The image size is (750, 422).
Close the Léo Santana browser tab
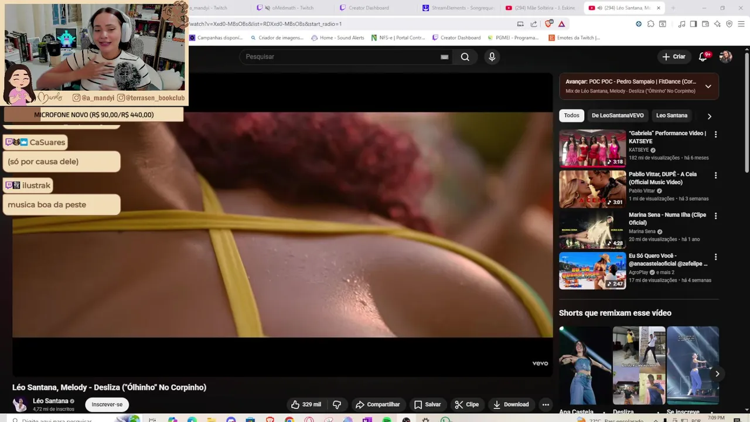658,8
